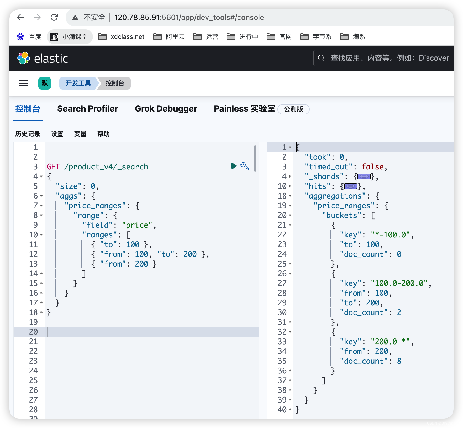The height and width of the screenshot is (428, 463).
Task: Switch to the Painless 实验室 tab
Action: (244, 109)
